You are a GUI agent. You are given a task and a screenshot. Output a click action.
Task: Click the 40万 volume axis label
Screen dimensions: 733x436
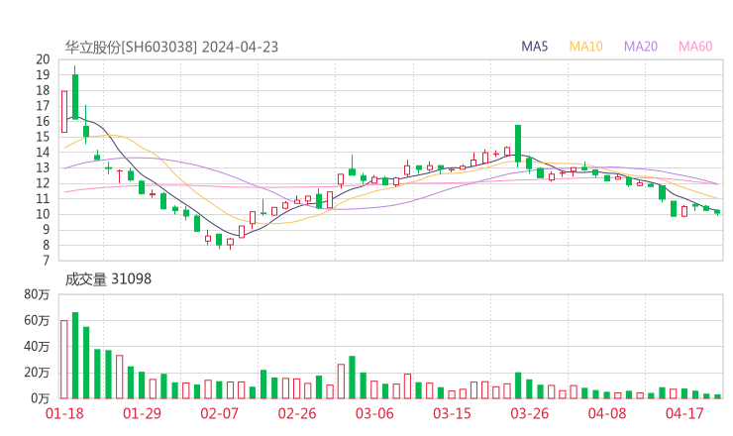click(37, 347)
